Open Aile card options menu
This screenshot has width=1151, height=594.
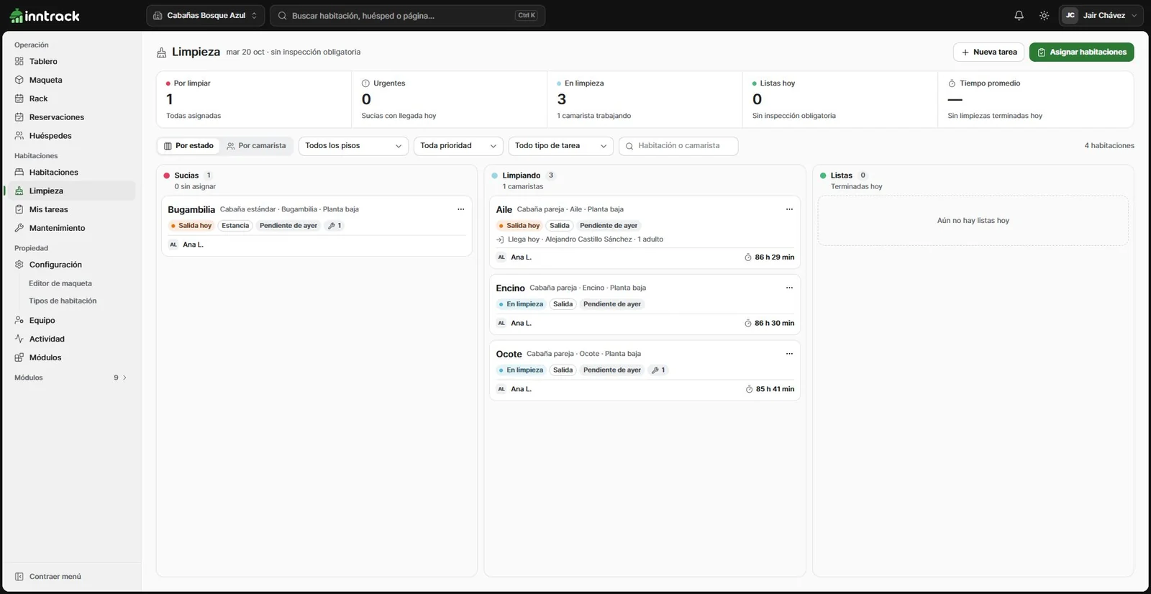789,209
